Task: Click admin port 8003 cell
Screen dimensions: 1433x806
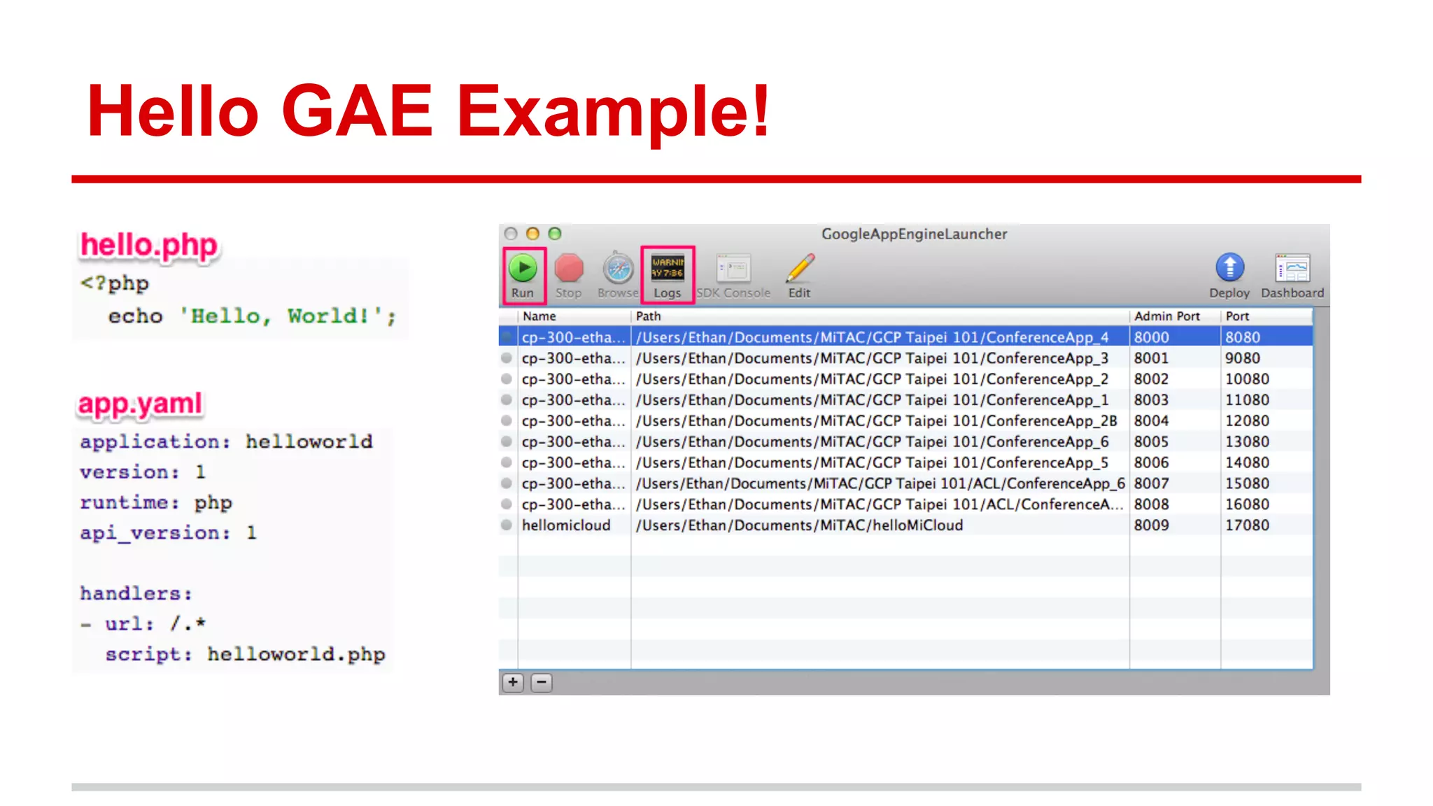Action: point(1152,400)
